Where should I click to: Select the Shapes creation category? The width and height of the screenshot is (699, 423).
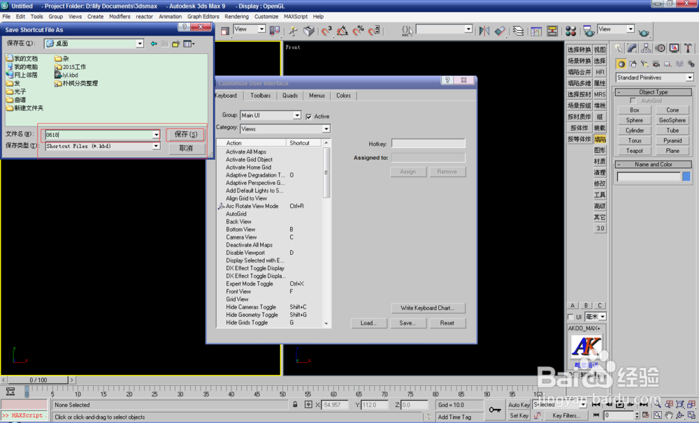click(633, 64)
